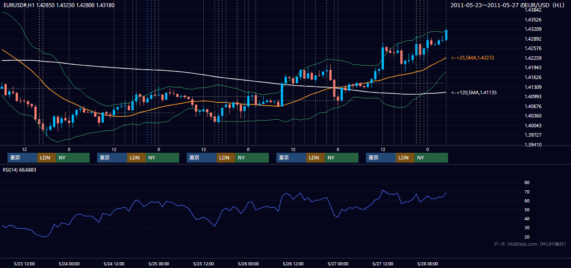Click the 東京 session box above 5/27 12:00
The width and height of the screenshot is (571, 268).
coord(381,158)
